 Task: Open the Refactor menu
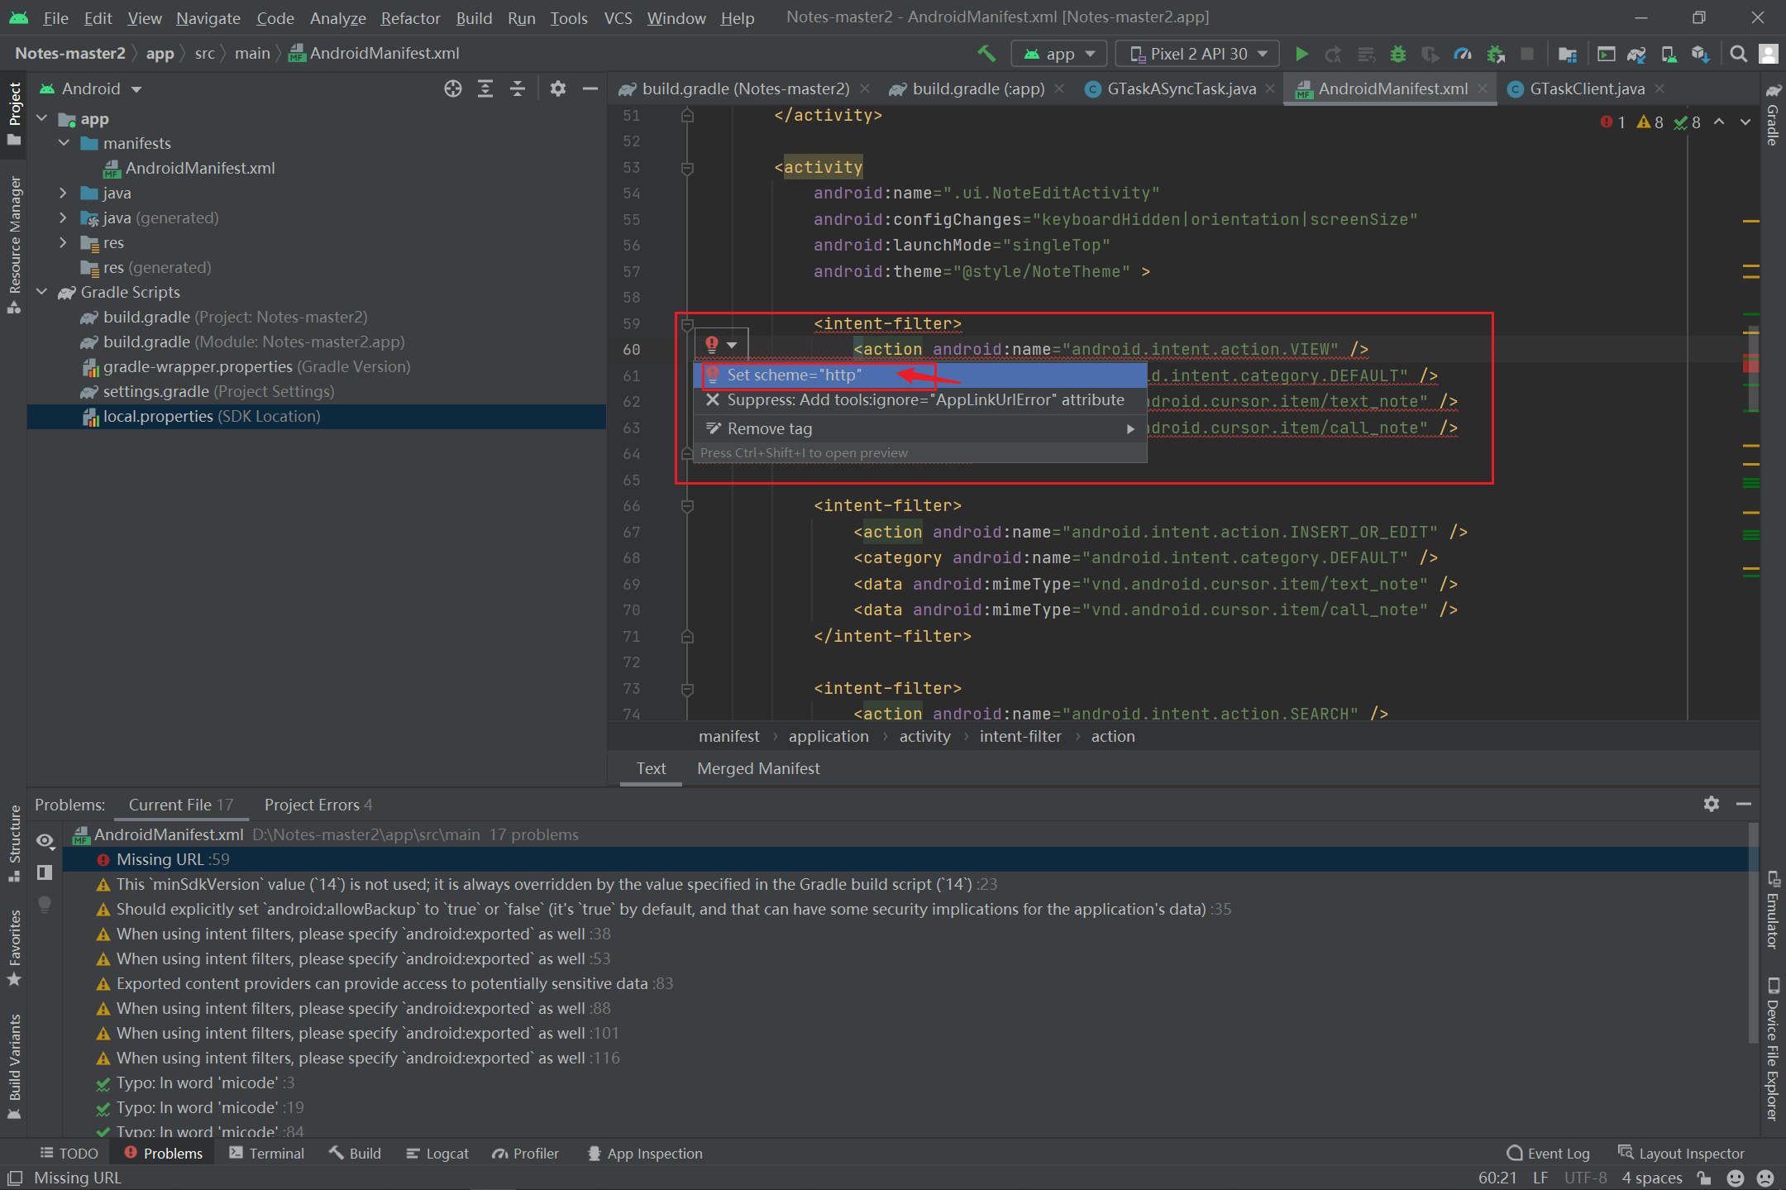coord(410,17)
